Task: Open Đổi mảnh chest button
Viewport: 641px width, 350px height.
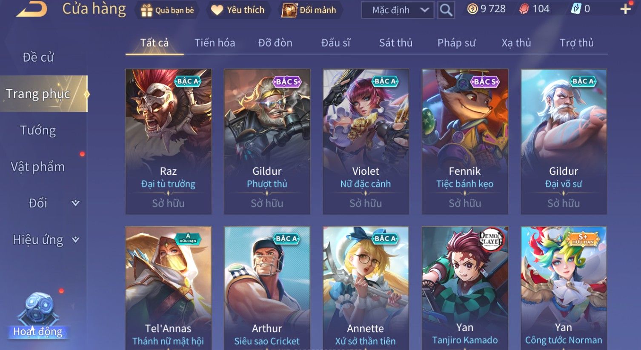Action: click(309, 10)
